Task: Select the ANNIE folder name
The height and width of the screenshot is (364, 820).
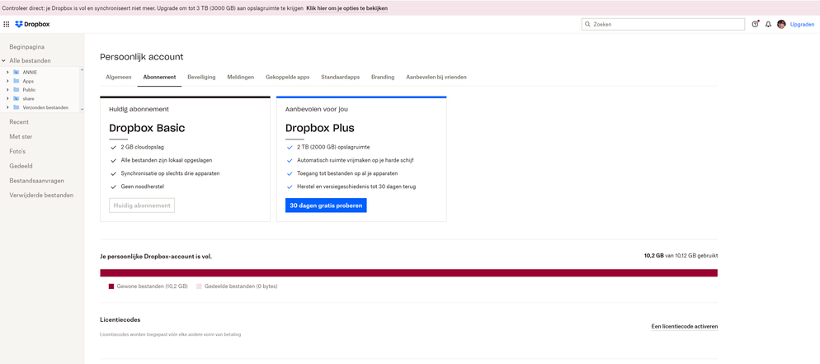Action: coord(30,72)
